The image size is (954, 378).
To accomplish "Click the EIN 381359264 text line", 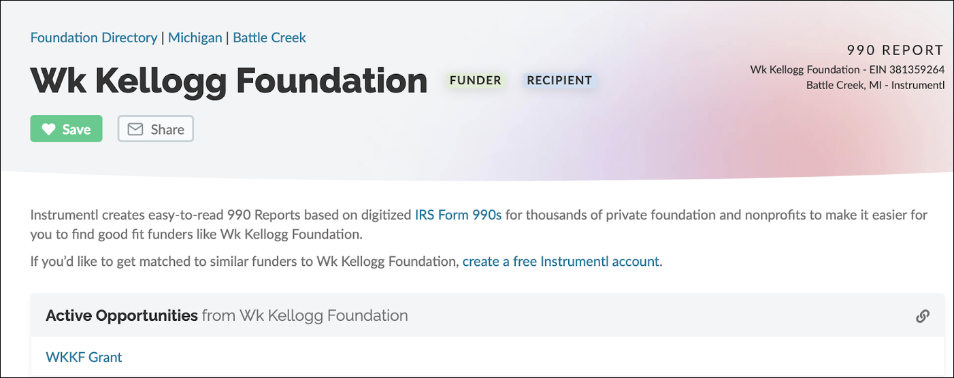I will coord(847,69).
